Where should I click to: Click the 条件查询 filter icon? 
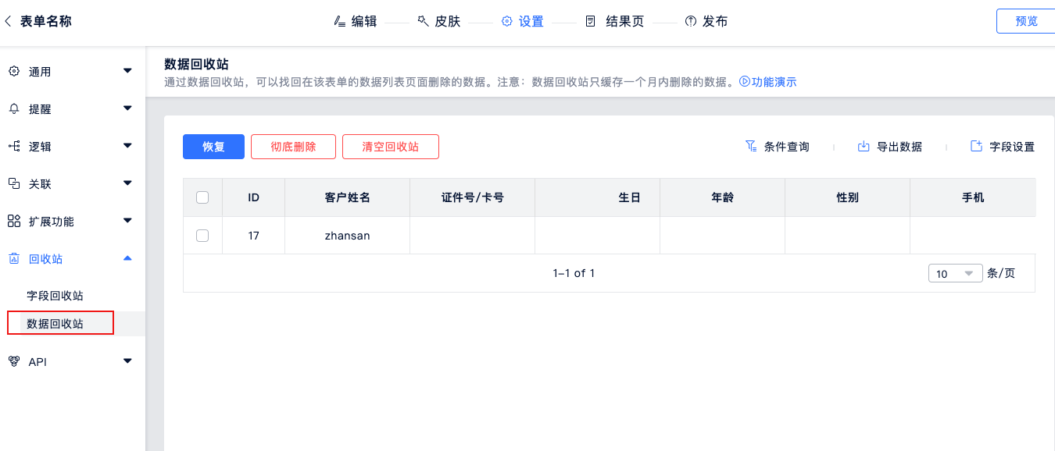(x=750, y=146)
